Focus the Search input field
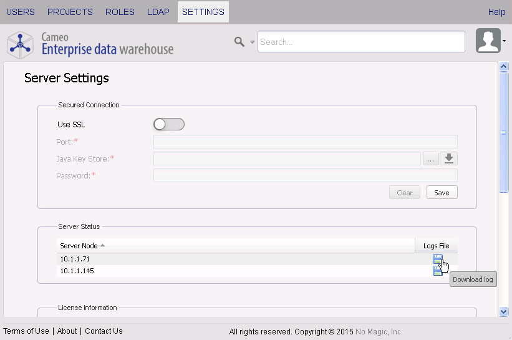 tap(361, 42)
